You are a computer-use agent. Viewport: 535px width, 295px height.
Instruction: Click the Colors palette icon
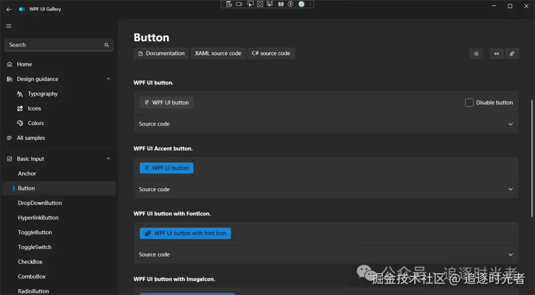tap(20, 123)
